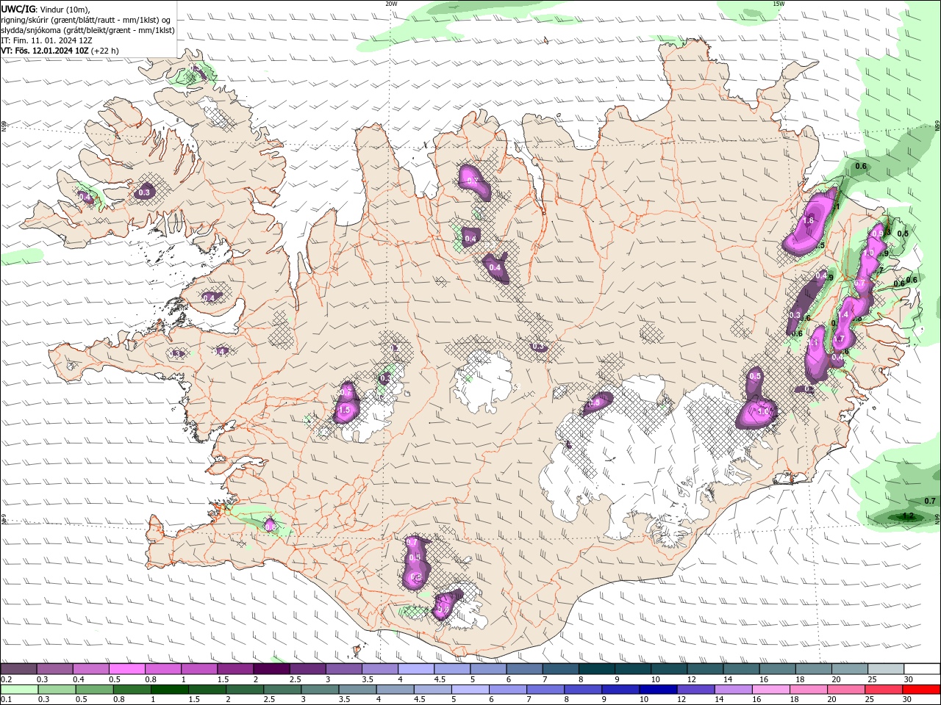This screenshot has width=941, height=705.
Task: Select the line starting "slydda/snjókoma" in the header
Action: [x=87, y=30]
